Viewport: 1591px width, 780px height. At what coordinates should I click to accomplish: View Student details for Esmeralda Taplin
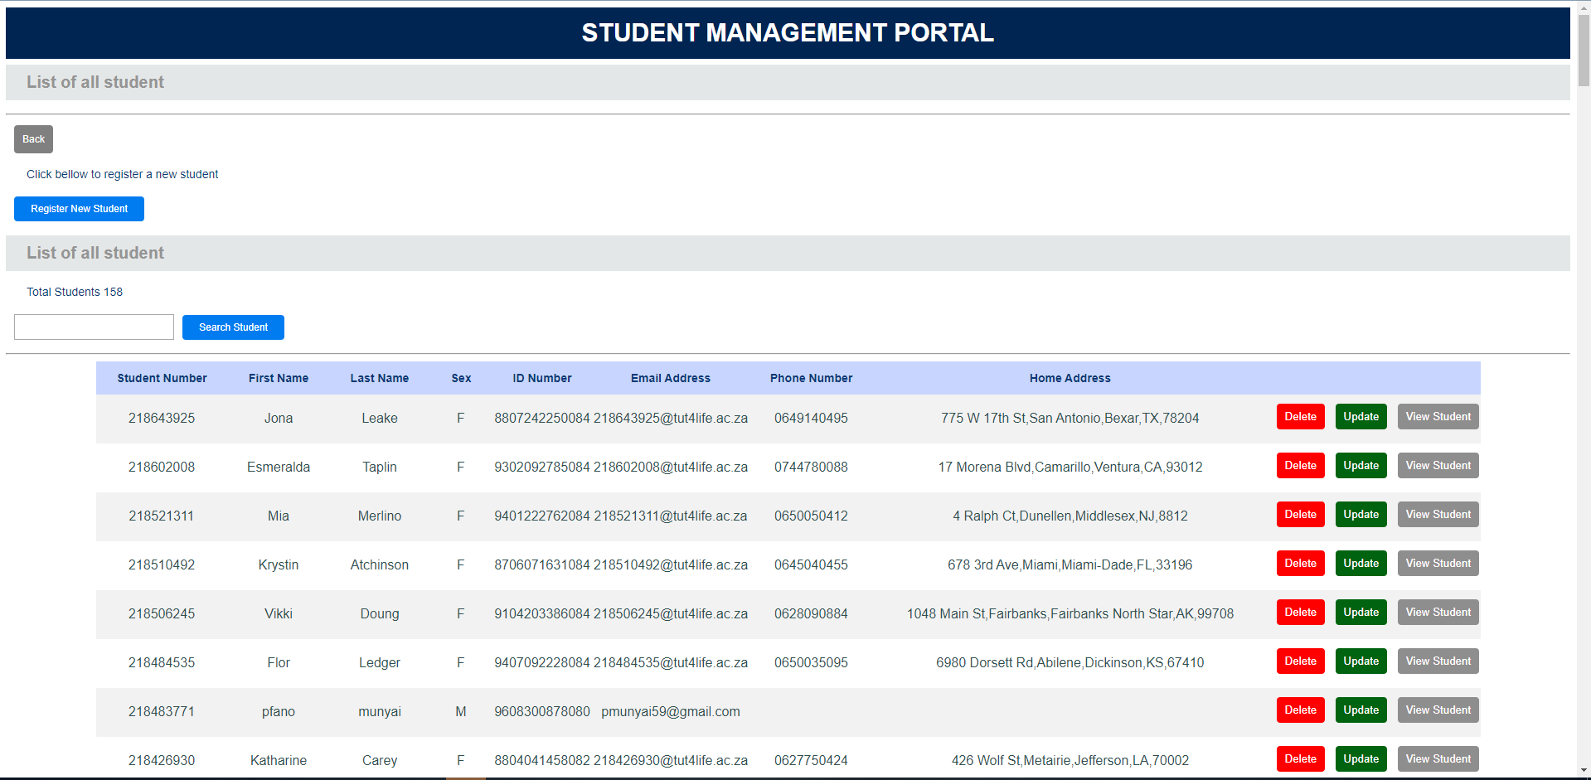point(1438,466)
